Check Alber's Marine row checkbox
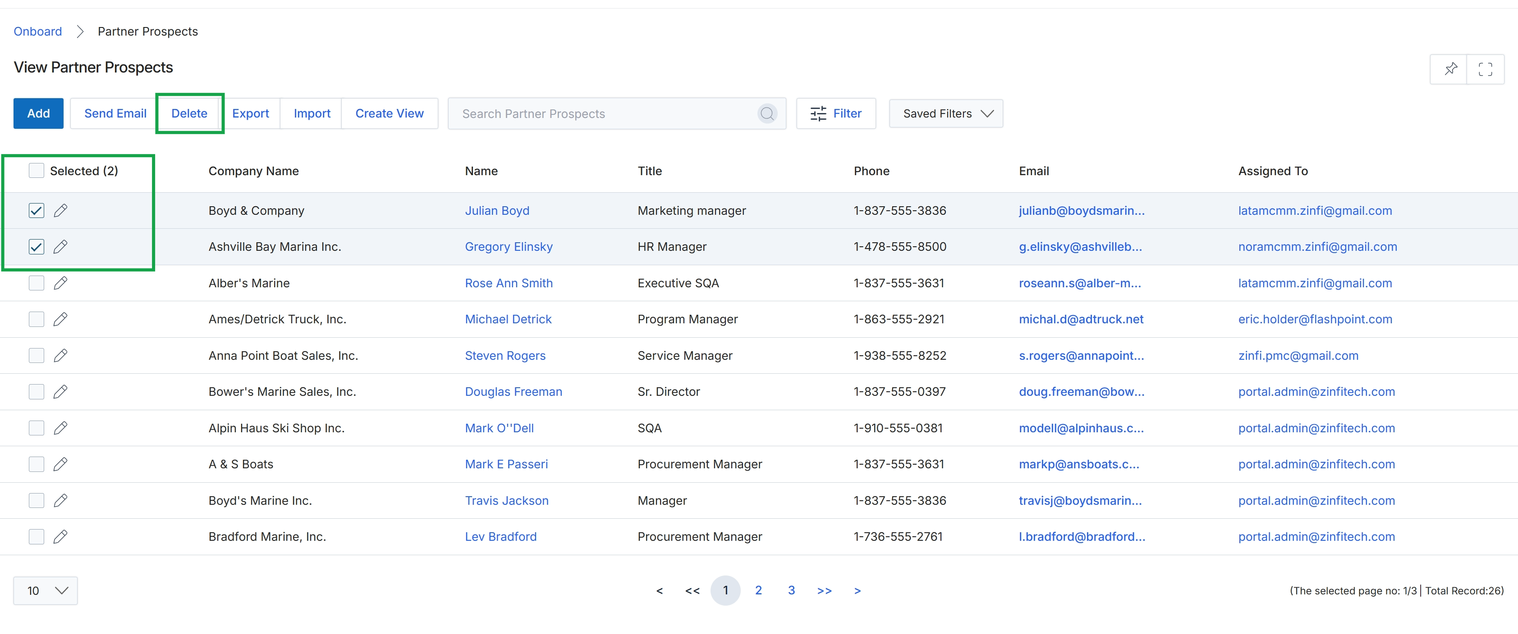Image resolution: width=1518 pixels, height=634 pixels. (37, 283)
